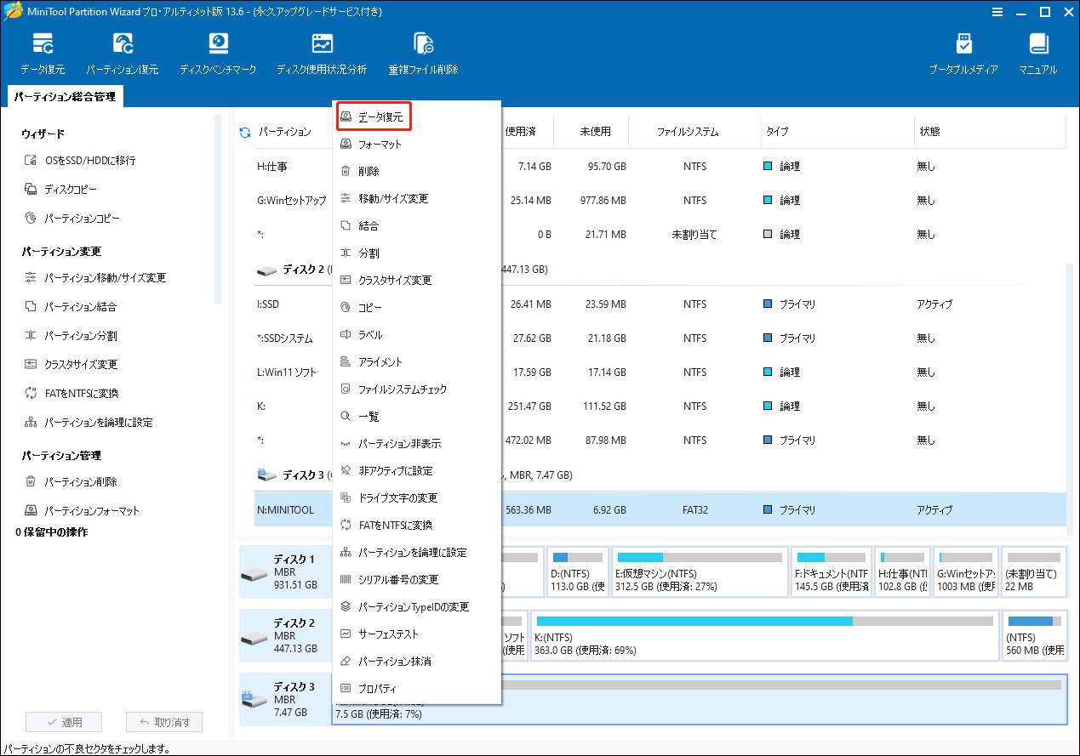
Task: Select the G:Winセットアップ partition row
Action: [x=660, y=201]
